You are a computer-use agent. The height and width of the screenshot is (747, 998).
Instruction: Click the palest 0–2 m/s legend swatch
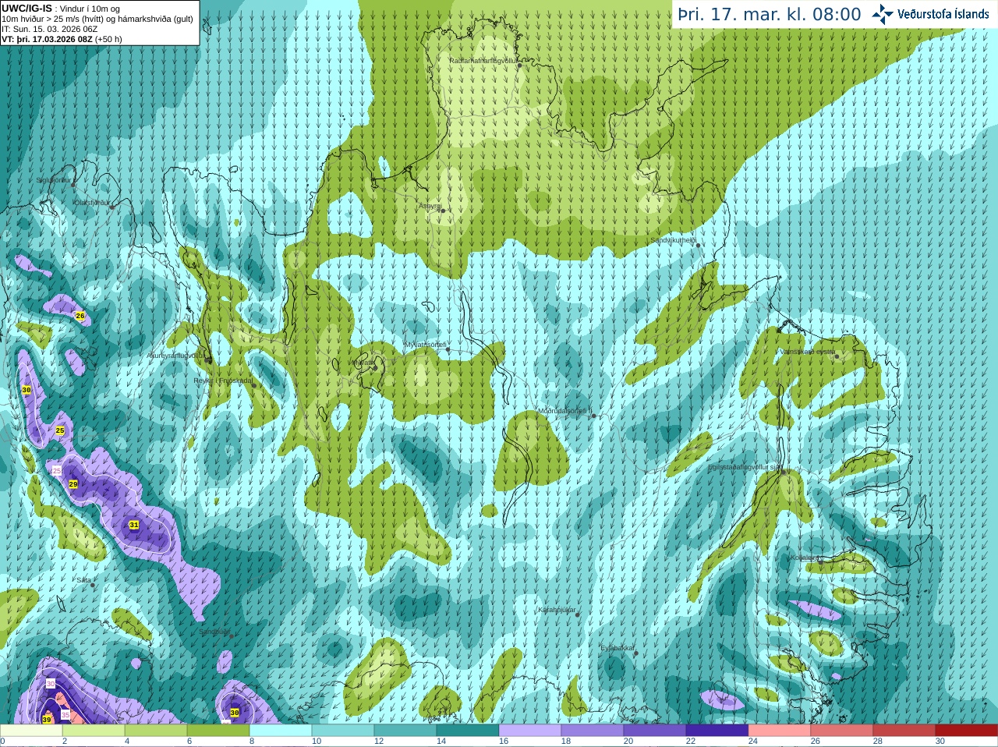(x=31, y=731)
